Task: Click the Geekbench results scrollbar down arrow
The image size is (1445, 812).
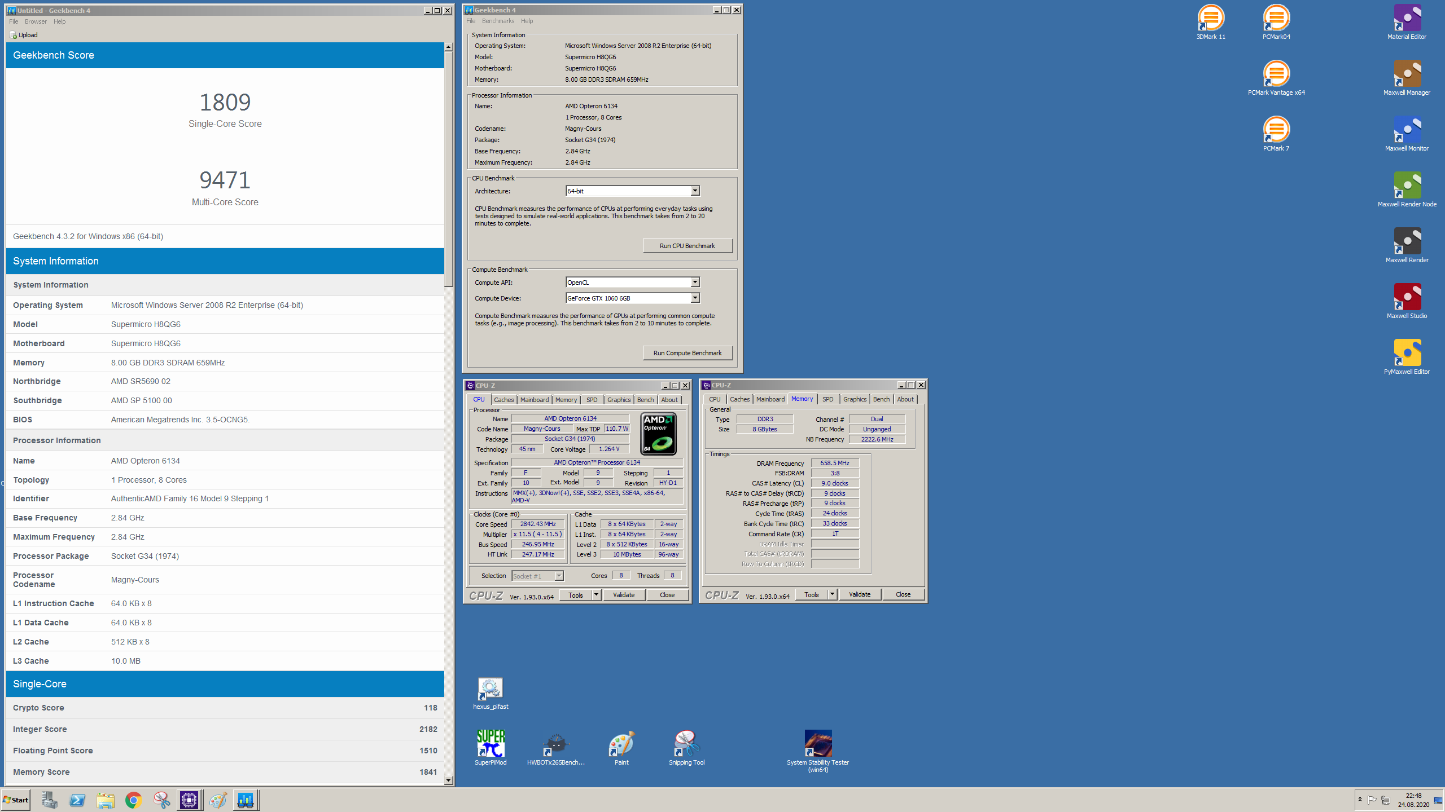Action: point(448,780)
